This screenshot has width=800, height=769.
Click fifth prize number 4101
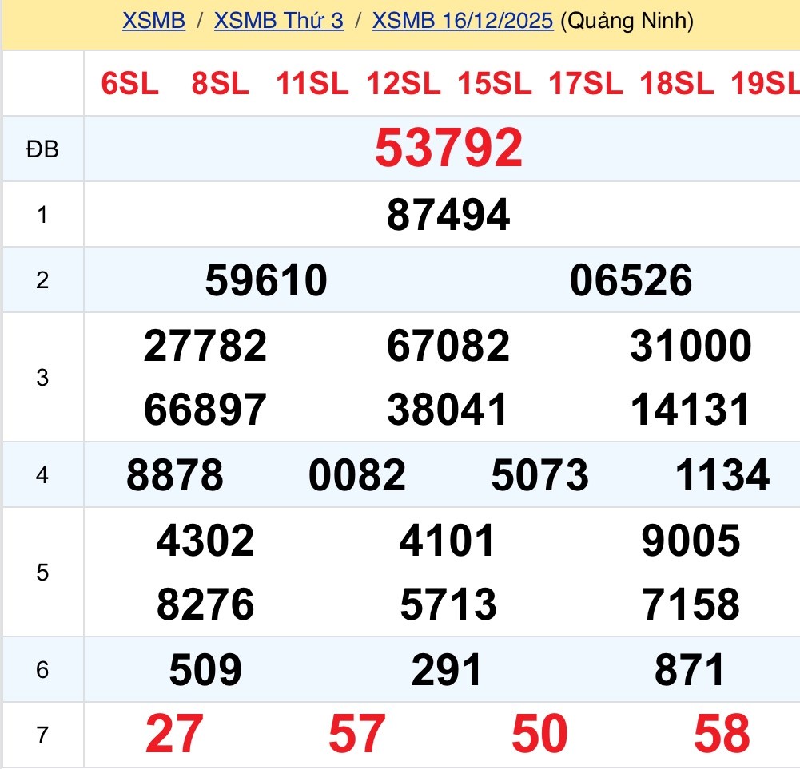(448, 541)
